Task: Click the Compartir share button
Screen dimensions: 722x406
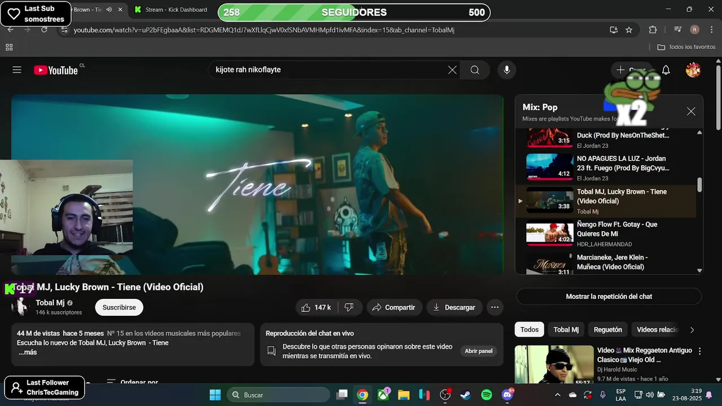Action: (x=394, y=307)
